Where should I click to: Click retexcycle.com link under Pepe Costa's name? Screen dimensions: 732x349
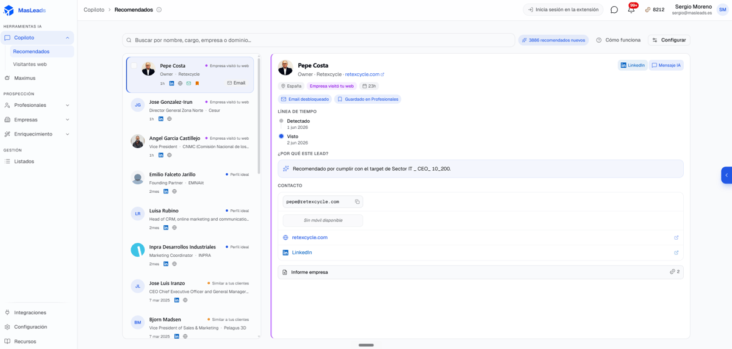coord(364,74)
